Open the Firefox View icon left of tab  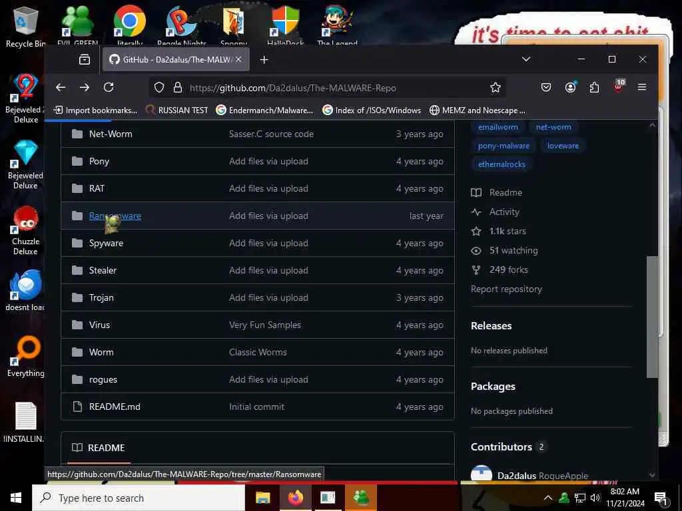click(x=85, y=59)
